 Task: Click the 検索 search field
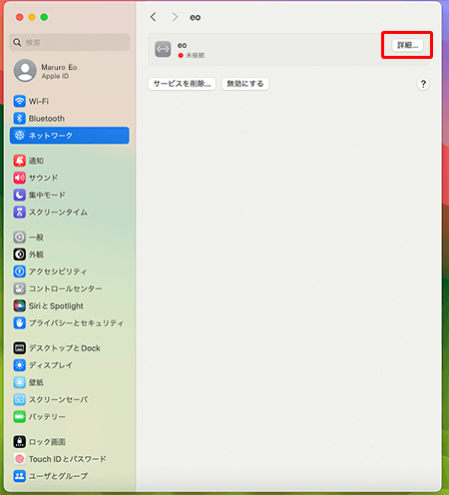point(70,42)
